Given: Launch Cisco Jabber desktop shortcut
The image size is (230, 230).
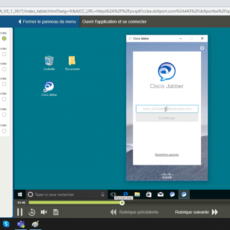Looking at the screenshot, I should coord(49,89).
